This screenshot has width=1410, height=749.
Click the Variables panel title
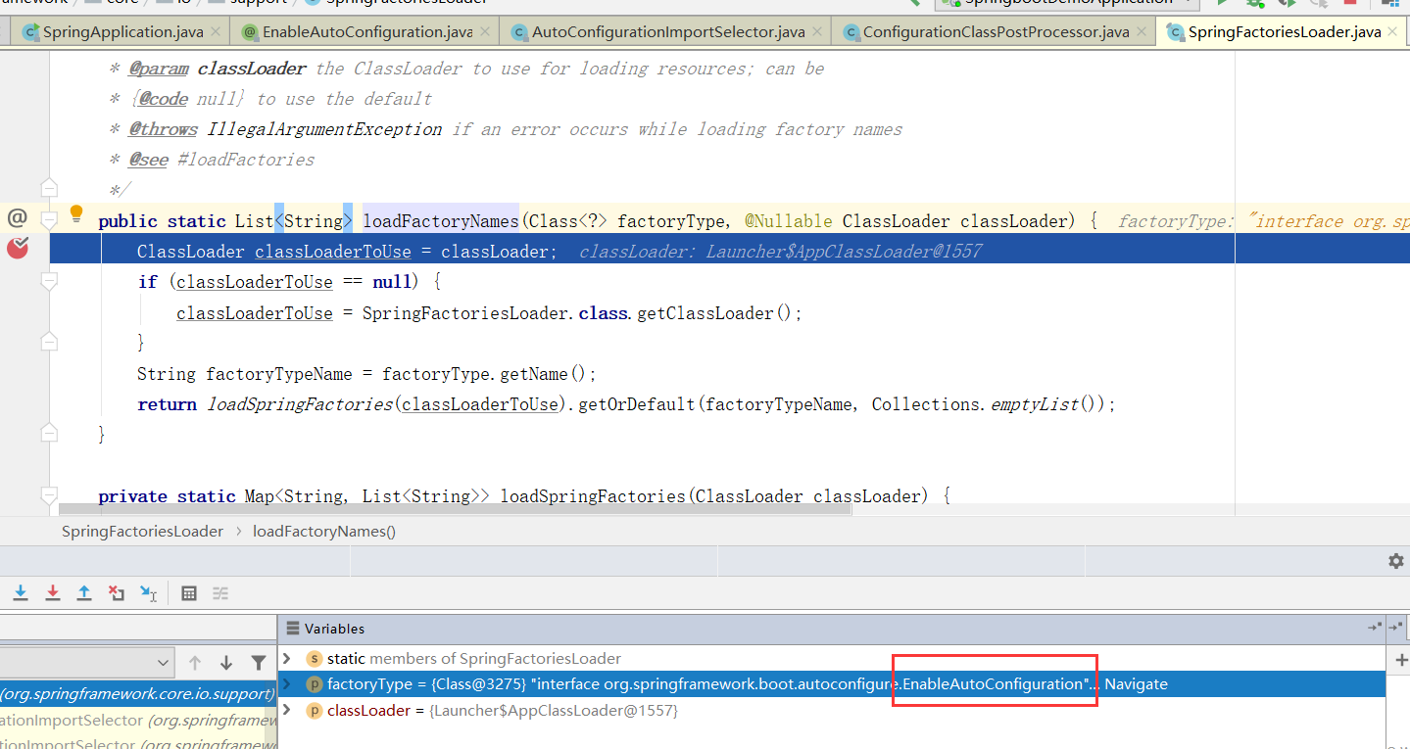[x=334, y=629]
